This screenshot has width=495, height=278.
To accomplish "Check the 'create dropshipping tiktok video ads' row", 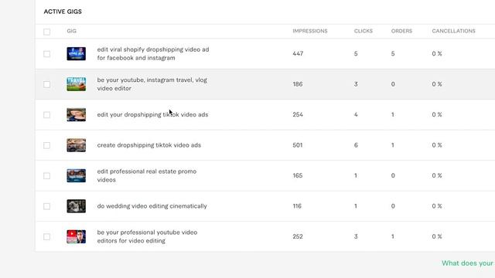I will pyautogui.click(x=46, y=145).
